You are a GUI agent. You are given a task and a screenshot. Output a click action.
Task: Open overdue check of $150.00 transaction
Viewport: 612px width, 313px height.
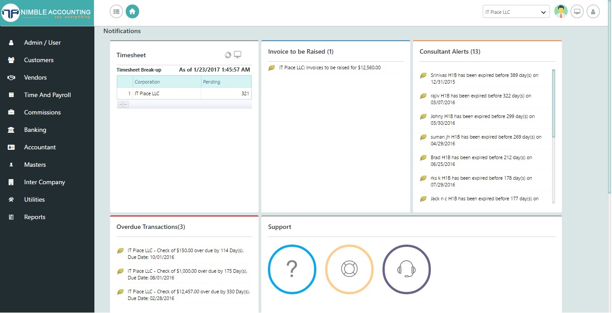tap(186, 254)
